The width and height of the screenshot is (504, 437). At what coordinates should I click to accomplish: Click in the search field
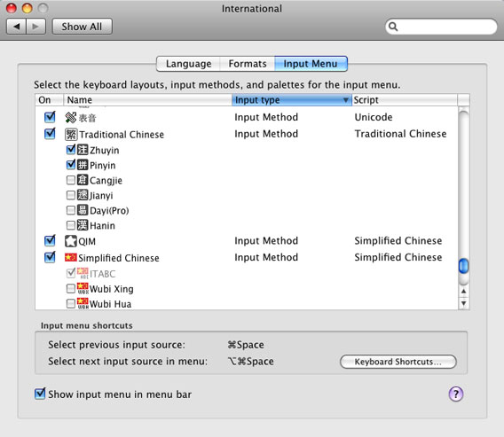(441, 27)
